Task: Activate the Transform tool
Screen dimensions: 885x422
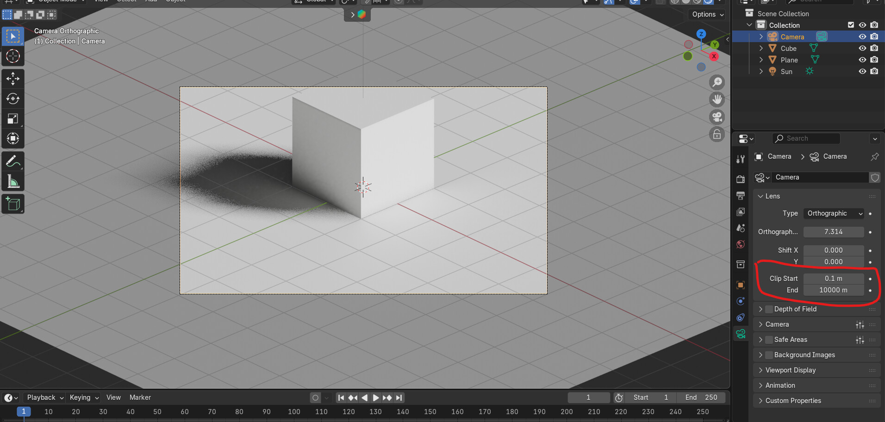Action: [13, 138]
